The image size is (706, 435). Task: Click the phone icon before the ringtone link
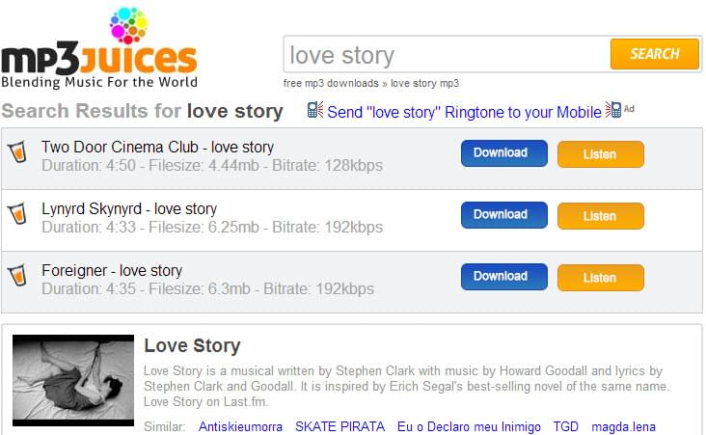click(x=315, y=111)
